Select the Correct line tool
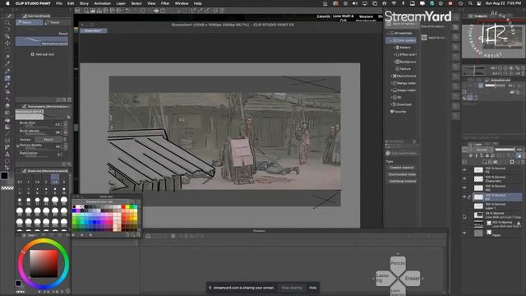The width and height of the screenshot is (526, 296). click(x=7, y=168)
